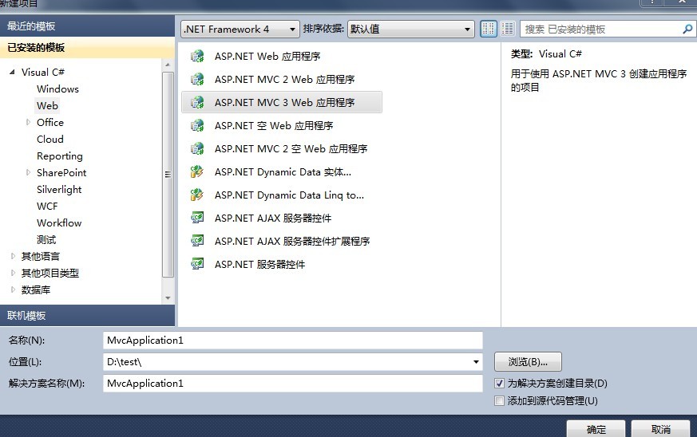Select the WCF category

click(x=47, y=206)
